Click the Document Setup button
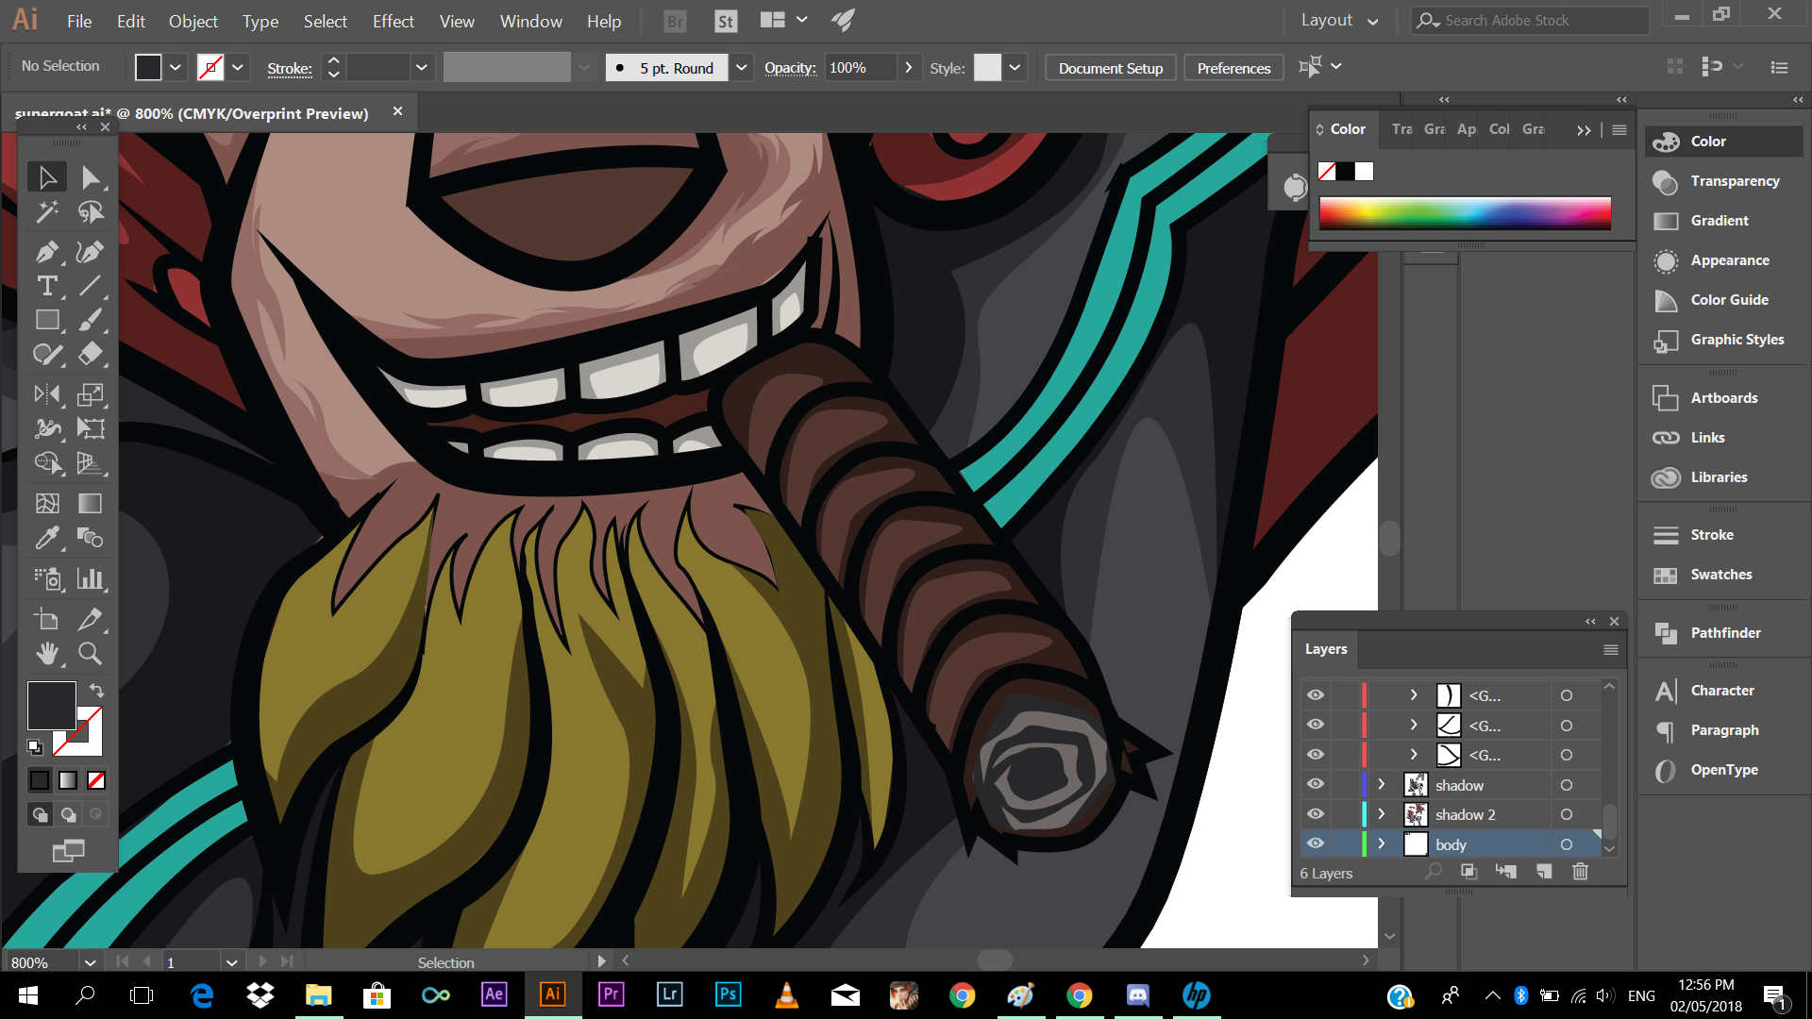 coord(1110,68)
